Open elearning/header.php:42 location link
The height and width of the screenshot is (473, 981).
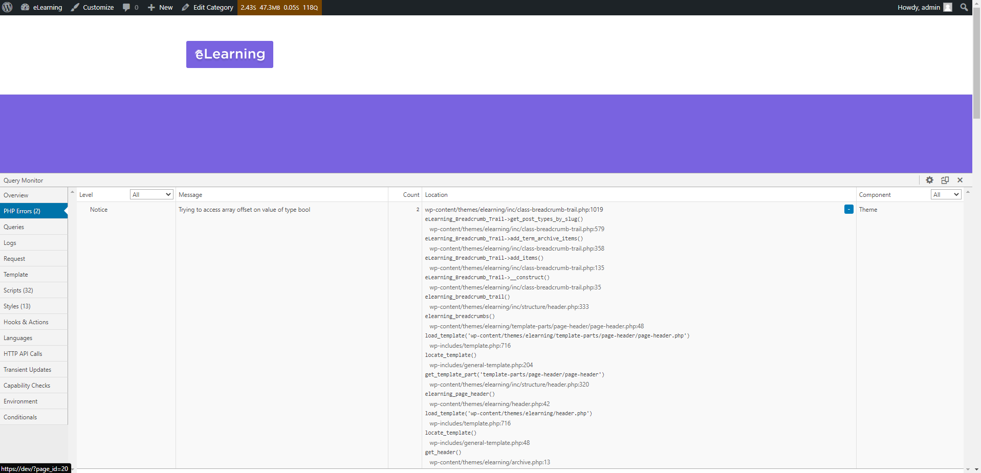click(490, 404)
